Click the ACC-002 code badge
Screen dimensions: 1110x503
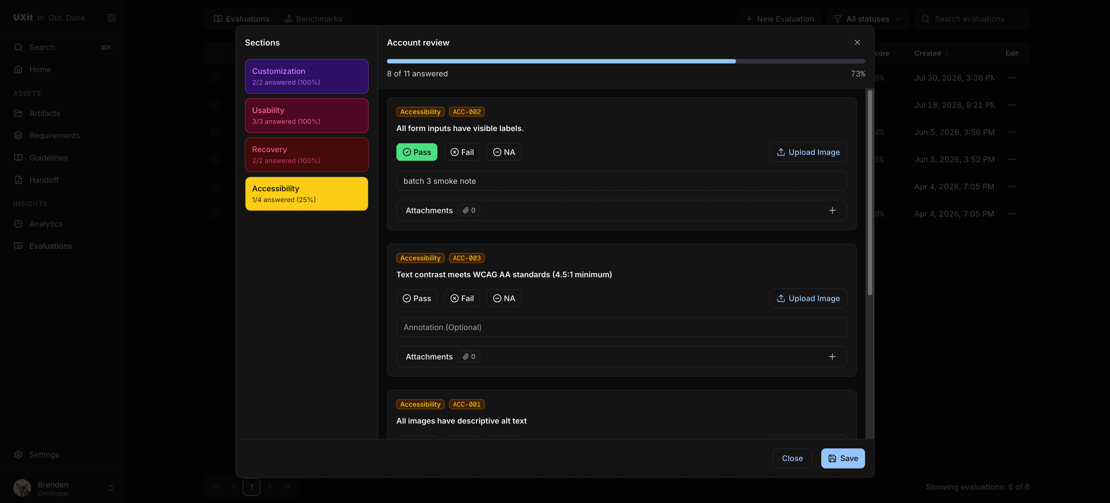[x=467, y=112]
